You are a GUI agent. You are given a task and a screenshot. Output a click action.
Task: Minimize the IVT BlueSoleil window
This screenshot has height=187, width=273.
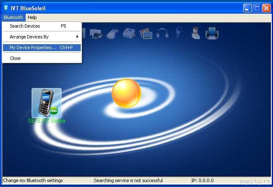coord(247,8)
